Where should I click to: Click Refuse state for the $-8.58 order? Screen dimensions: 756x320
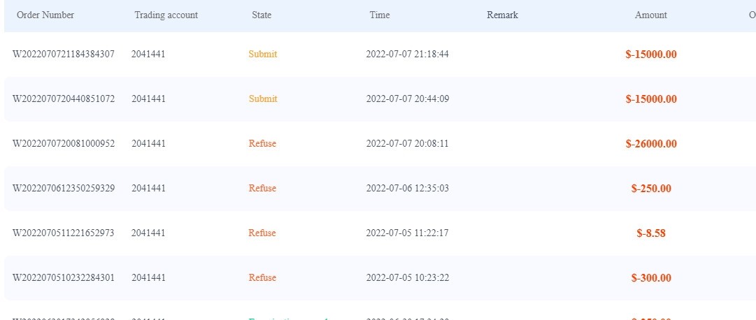point(262,233)
